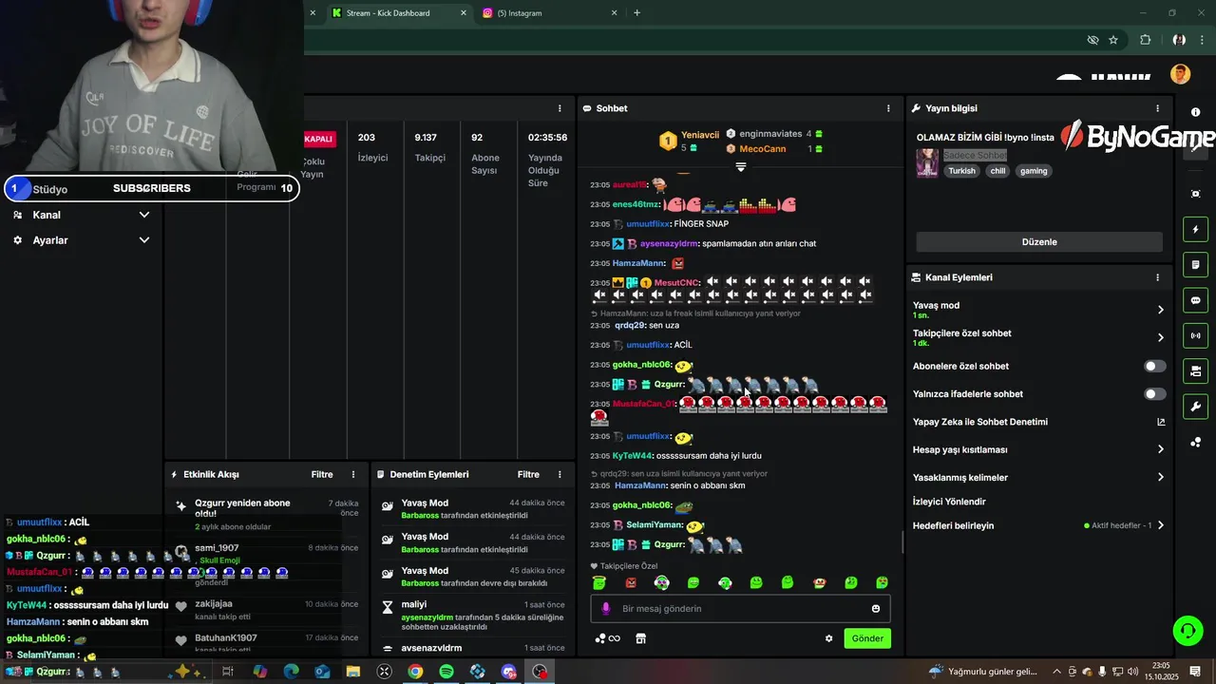Click the Turkish stream tag
1216x684 pixels.
coord(961,171)
